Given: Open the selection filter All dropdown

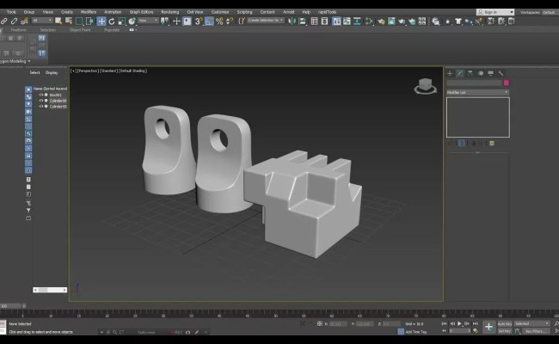Looking at the screenshot, I should 42,21.
